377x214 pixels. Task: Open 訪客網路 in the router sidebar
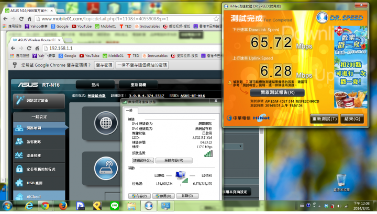pos(39,142)
